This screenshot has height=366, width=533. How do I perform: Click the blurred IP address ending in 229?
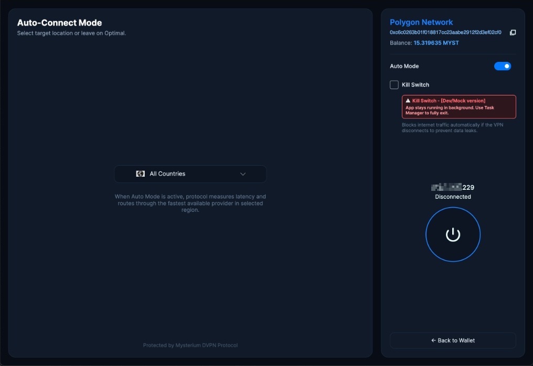point(453,187)
